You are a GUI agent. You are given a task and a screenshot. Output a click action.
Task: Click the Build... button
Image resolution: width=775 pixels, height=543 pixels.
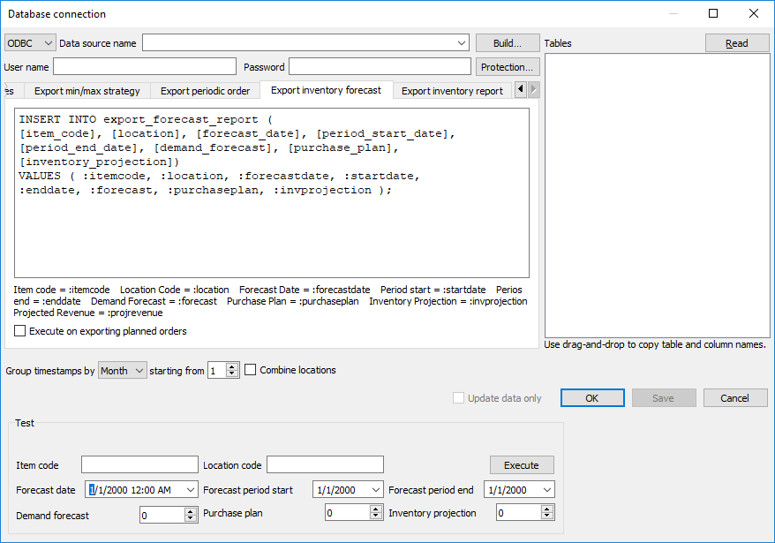[x=507, y=42]
